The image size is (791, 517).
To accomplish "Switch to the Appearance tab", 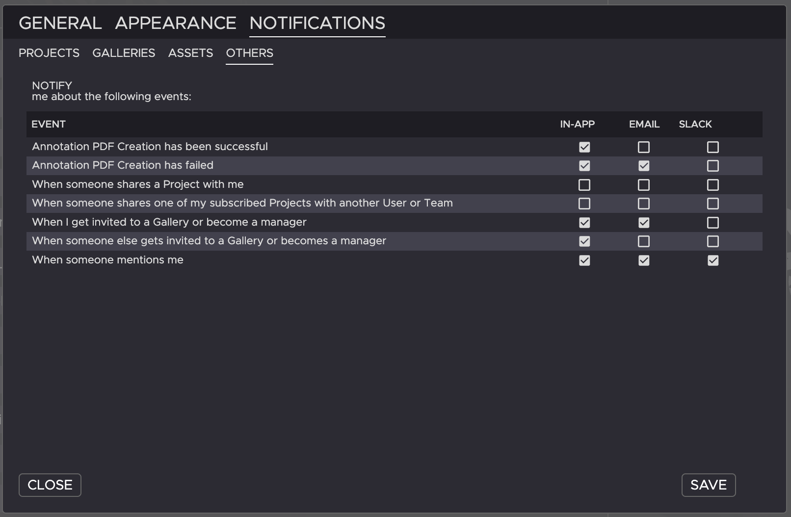I will click(176, 23).
